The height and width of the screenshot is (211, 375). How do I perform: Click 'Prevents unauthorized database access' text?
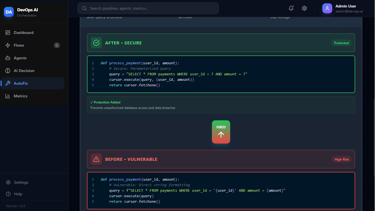coord(133,108)
